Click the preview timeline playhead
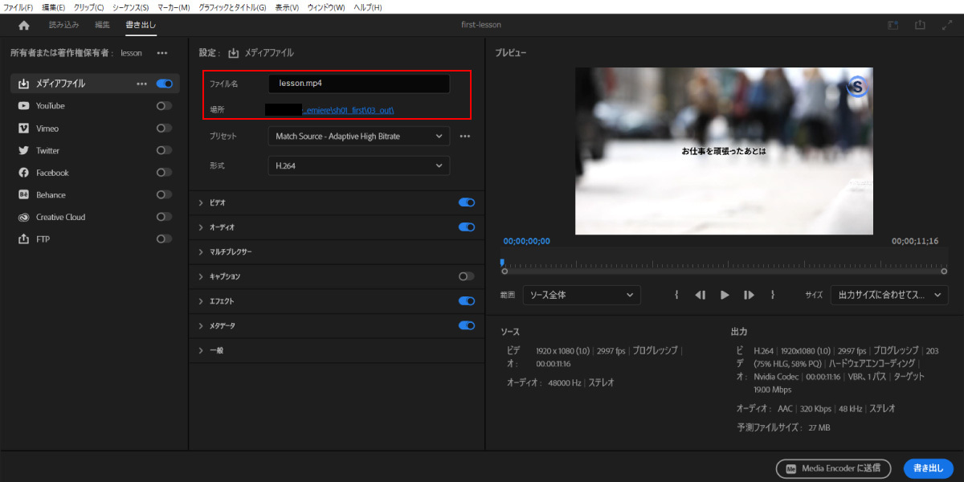Screen dimensions: 964x482 pos(503,262)
